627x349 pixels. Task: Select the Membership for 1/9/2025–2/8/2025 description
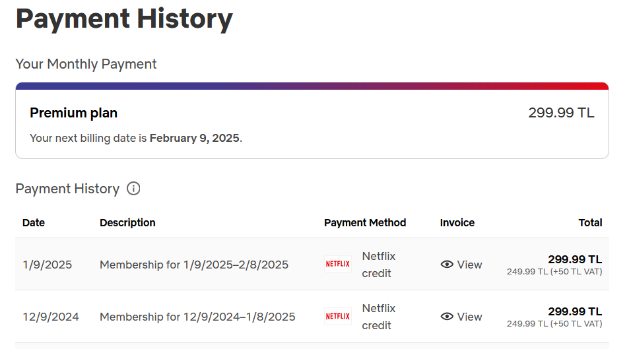(x=194, y=265)
